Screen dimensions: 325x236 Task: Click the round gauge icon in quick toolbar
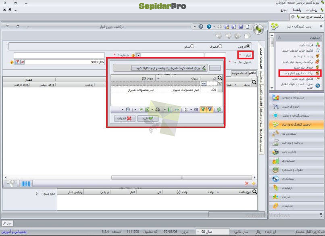click(x=201, y=27)
